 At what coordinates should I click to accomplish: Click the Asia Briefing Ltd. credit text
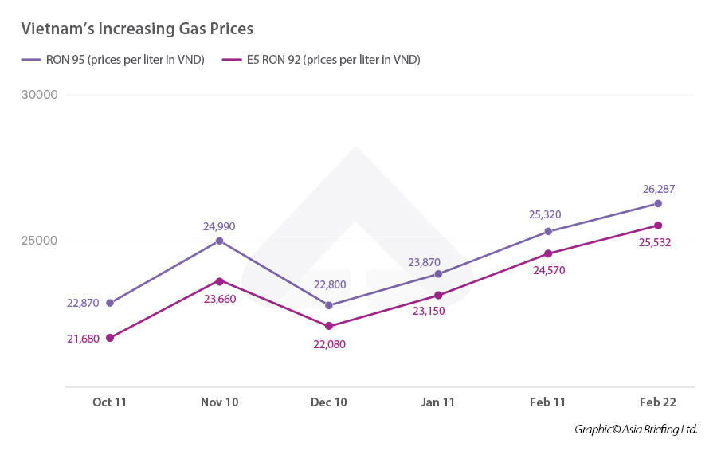(x=636, y=430)
